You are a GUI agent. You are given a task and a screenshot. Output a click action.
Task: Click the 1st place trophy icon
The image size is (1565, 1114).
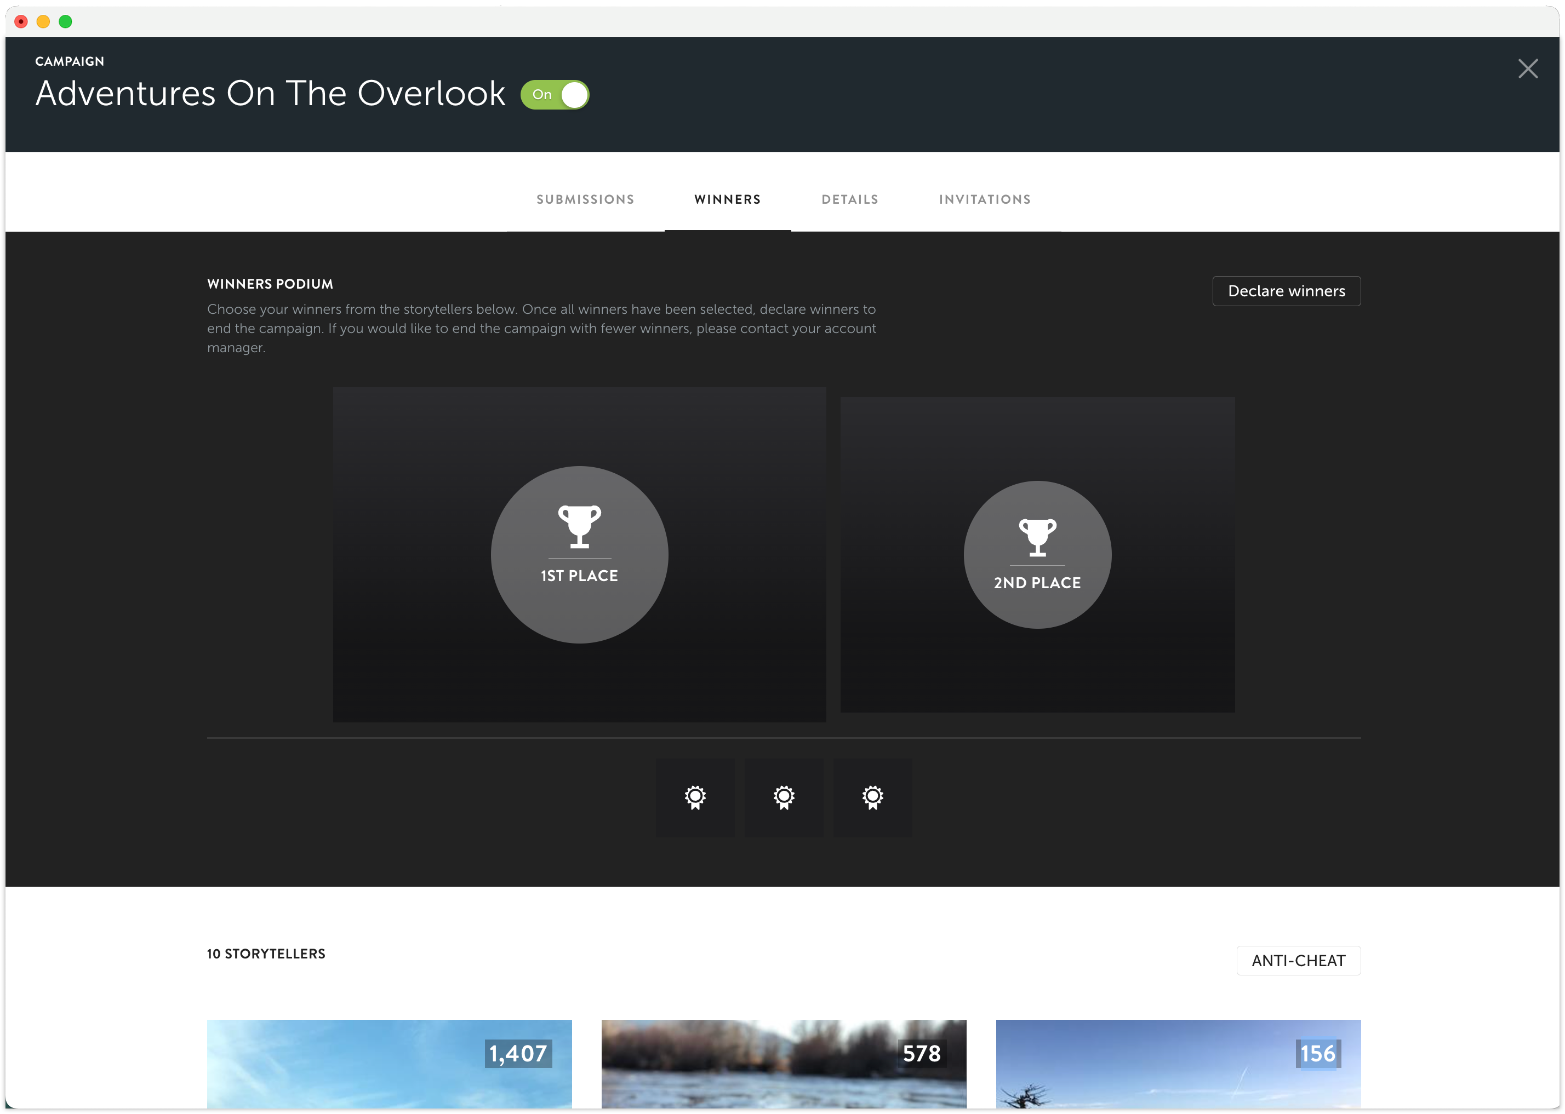tap(579, 527)
